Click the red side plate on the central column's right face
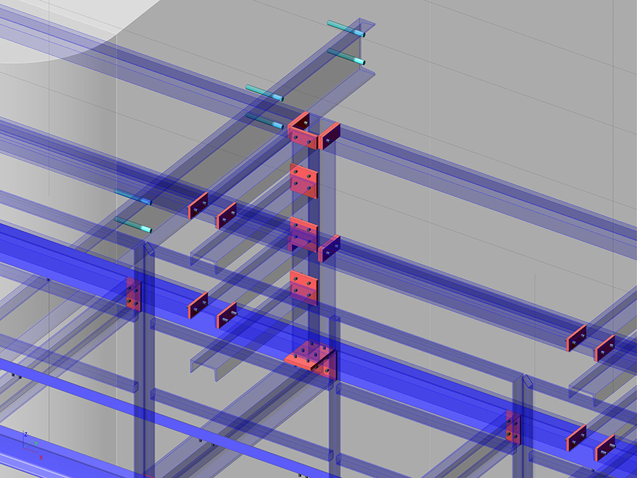This screenshot has width=637, height=478. tap(328, 249)
